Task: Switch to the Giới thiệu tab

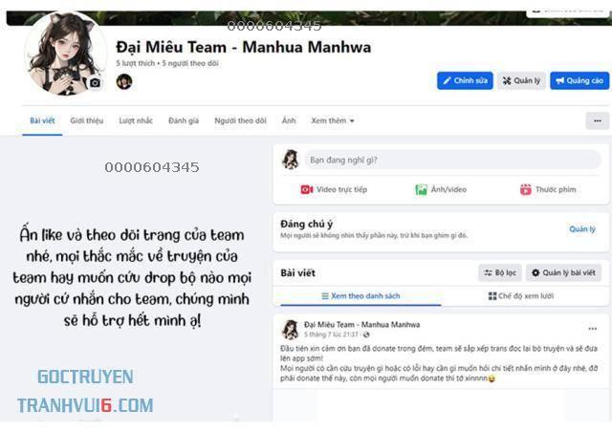Action: pos(87,120)
